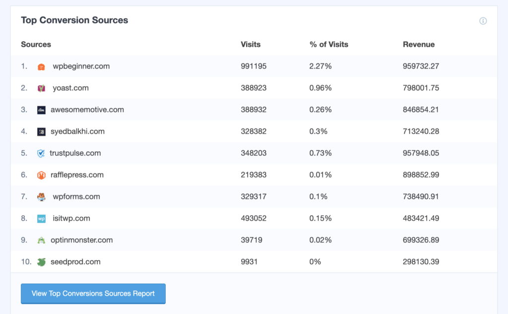Click visits value 329317

coord(254,197)
